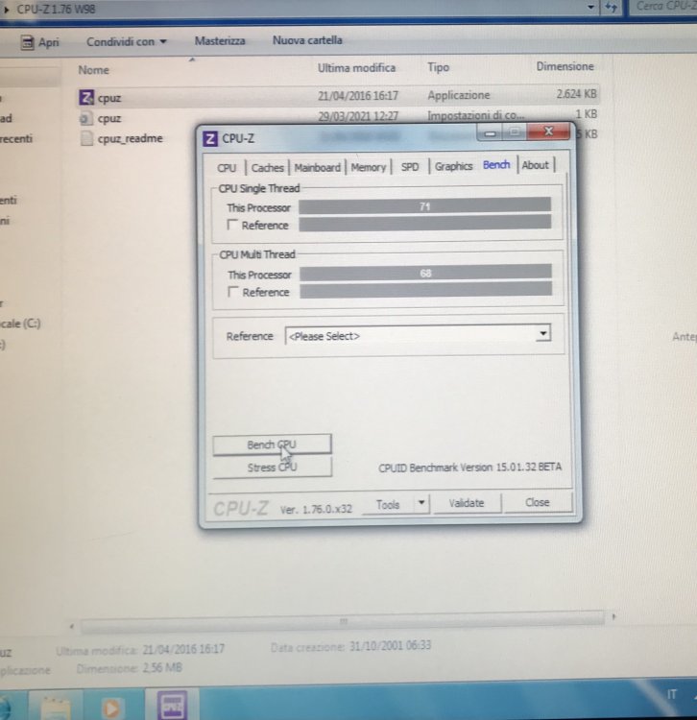The image size is (697, 720).
Task: Open the CPU-Z taskbar icon
Action: pyautogui.click(x=170, y=706)
